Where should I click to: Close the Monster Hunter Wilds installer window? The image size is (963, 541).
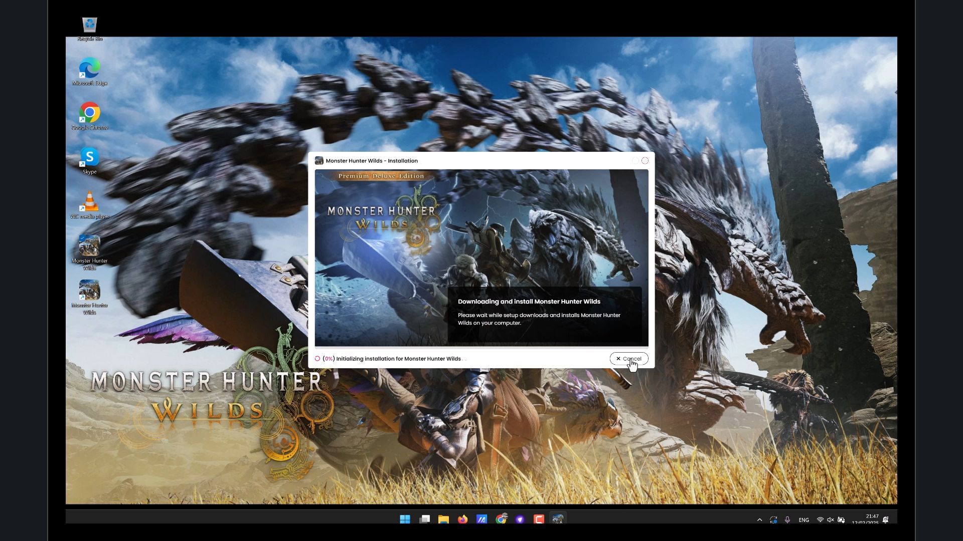(645, 161)
